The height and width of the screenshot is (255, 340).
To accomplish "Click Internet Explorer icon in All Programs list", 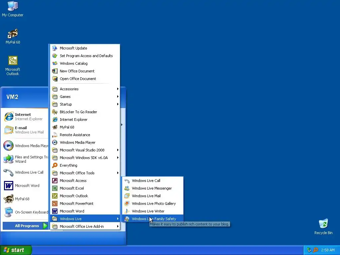I will (x=55, y=120).
